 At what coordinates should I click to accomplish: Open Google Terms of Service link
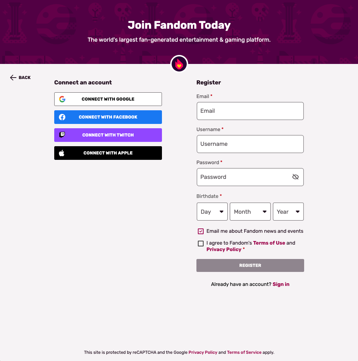(244, 352)
